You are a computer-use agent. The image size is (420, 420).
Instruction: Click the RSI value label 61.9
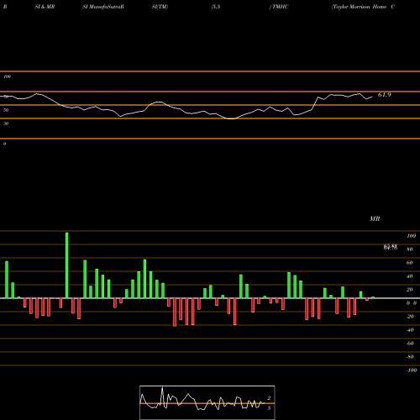click(x=384, y=95)
